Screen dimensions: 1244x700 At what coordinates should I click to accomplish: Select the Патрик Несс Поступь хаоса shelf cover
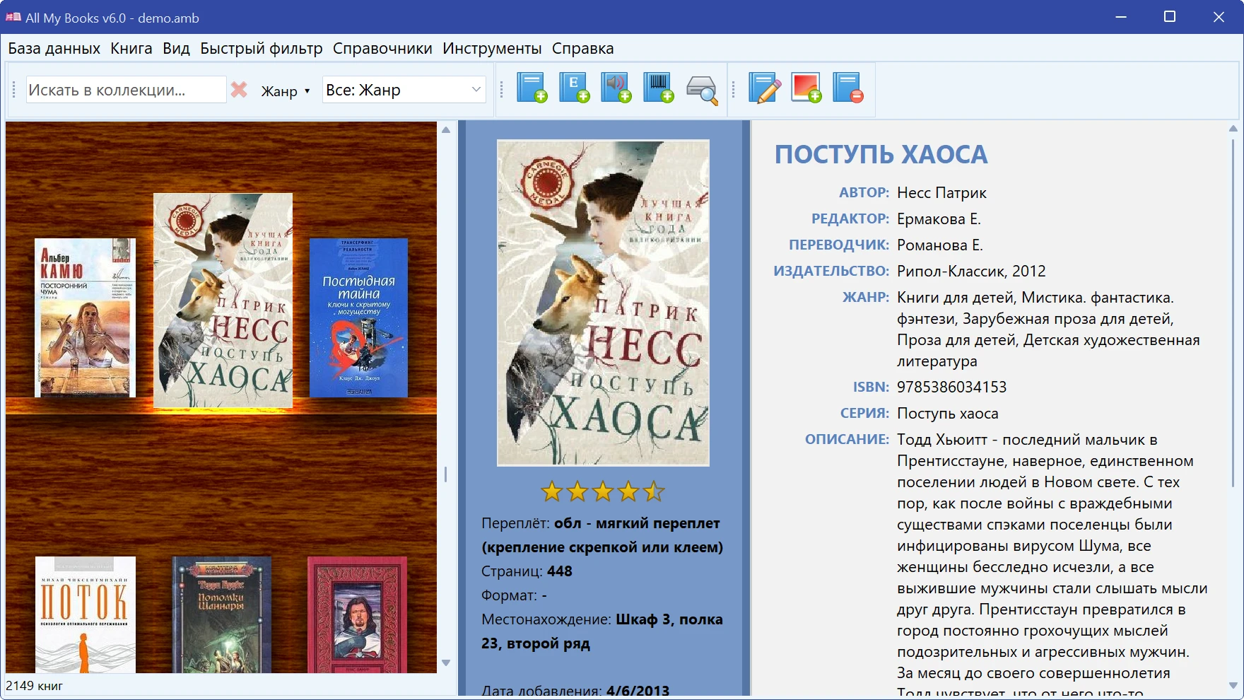(223, 301)
